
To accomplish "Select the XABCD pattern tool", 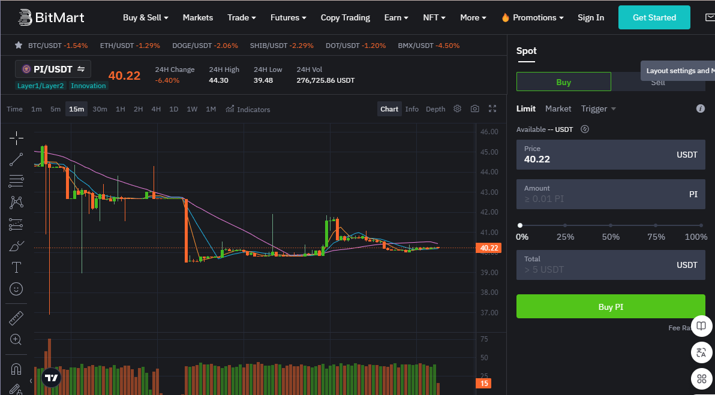I will click(x=16, y=202).
